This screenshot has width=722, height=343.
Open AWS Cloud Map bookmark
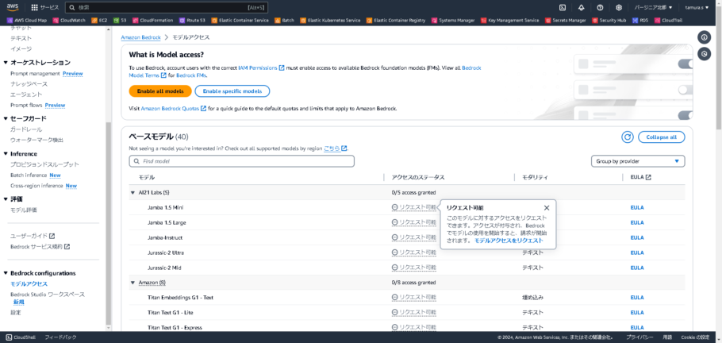coord(27,21)
